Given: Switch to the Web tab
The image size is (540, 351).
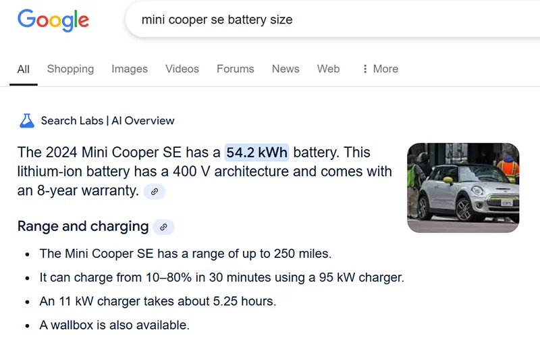Looking at the screenshot, I should point(328,69).
